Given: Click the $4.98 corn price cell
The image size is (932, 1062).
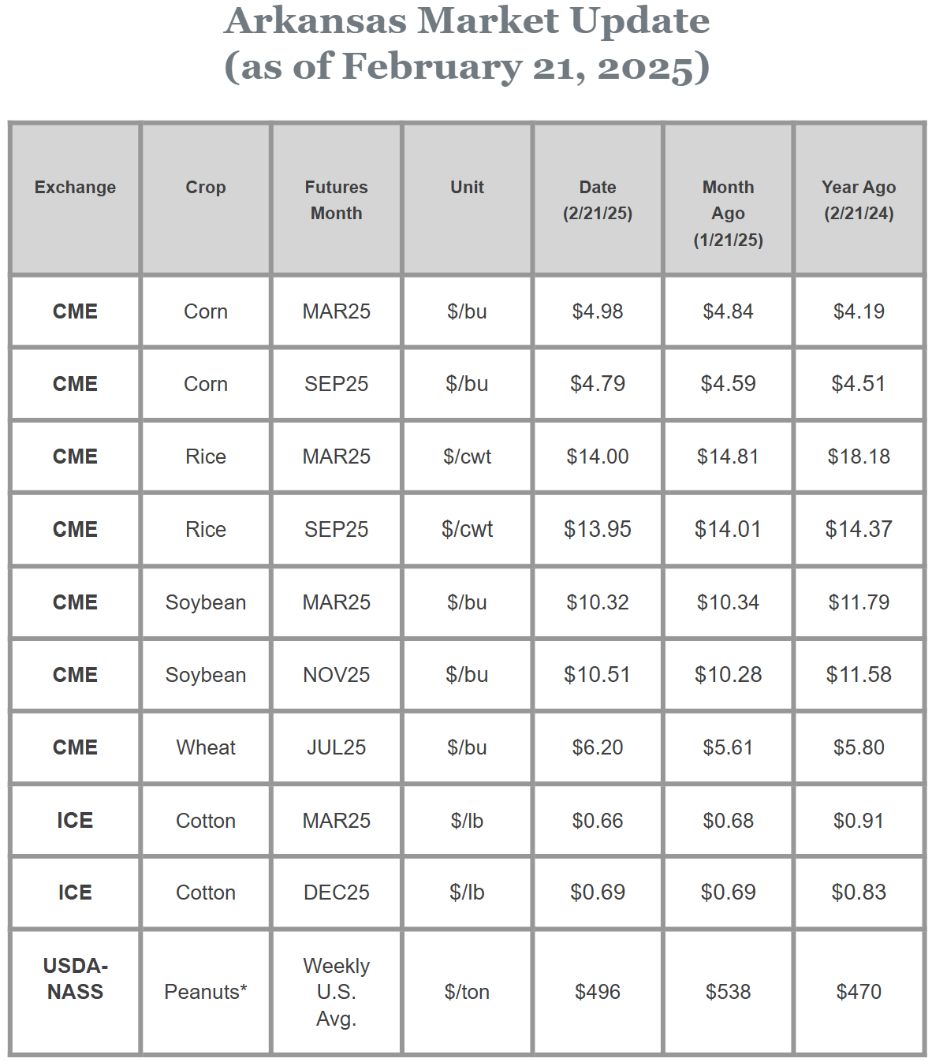Looking at the screenshot, I should 598,311.
